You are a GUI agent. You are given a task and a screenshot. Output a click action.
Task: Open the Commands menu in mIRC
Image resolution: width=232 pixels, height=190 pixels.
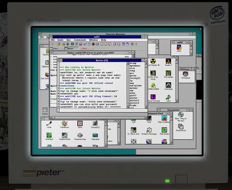click(x=80, y=40)
